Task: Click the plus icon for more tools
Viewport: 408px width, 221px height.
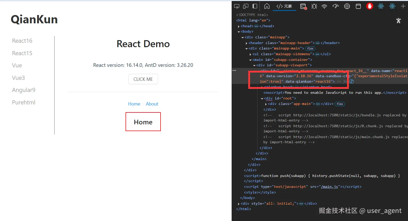Action: click(x=403, y=6)
